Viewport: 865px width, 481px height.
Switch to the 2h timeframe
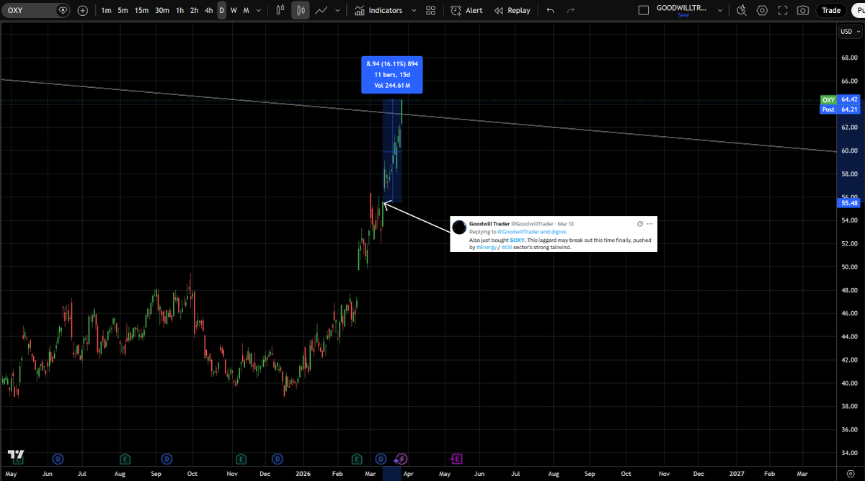click(x=195, y=11)
